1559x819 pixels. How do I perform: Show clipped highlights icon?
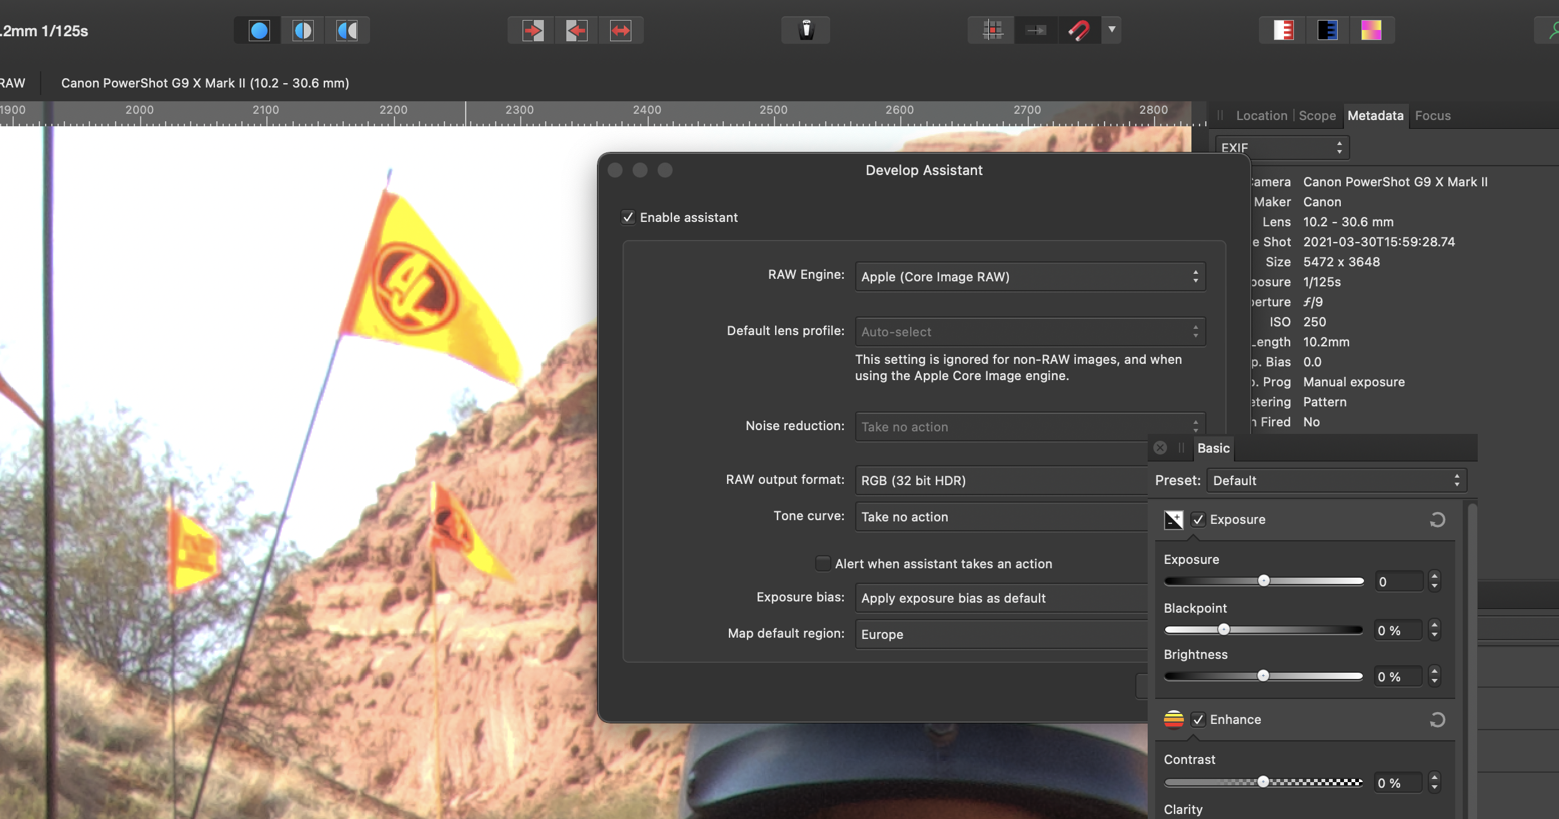tap(1283, 30)
